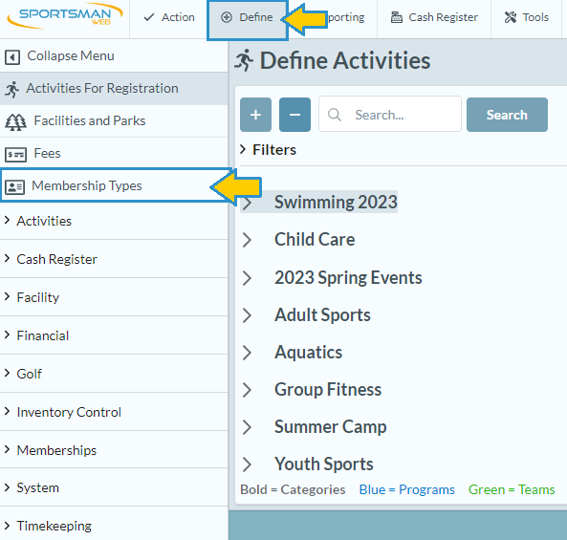
Task: Expand the Summer Camp category chevron
Action: coord(247,427)
